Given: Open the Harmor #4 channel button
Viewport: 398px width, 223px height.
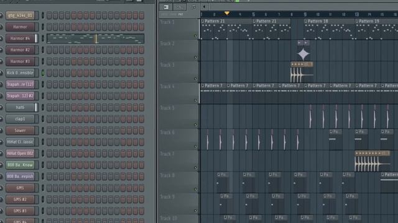Looking at the screenshot, I should click(20, 38).
